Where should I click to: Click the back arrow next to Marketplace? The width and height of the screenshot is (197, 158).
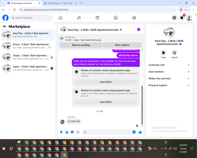pos(5,26)
